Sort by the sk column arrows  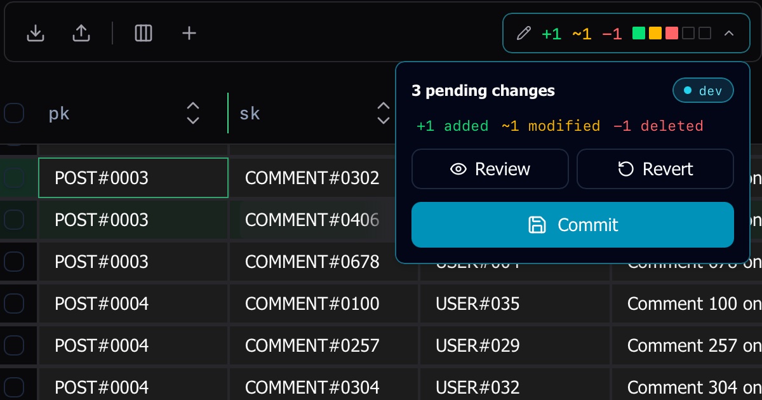(384, 113)
